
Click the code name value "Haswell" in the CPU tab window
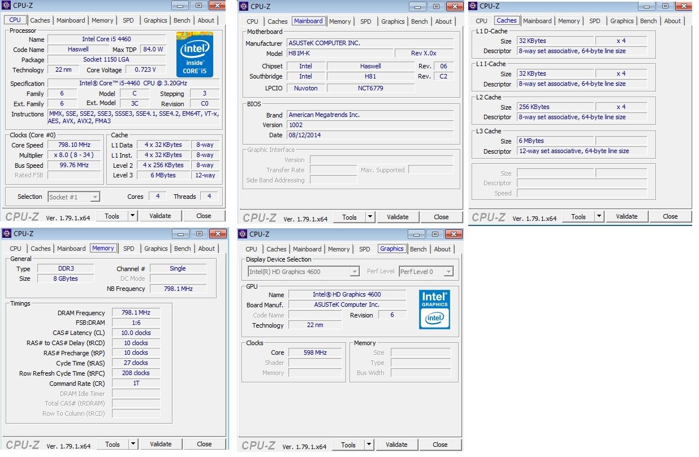pos(77,49)
